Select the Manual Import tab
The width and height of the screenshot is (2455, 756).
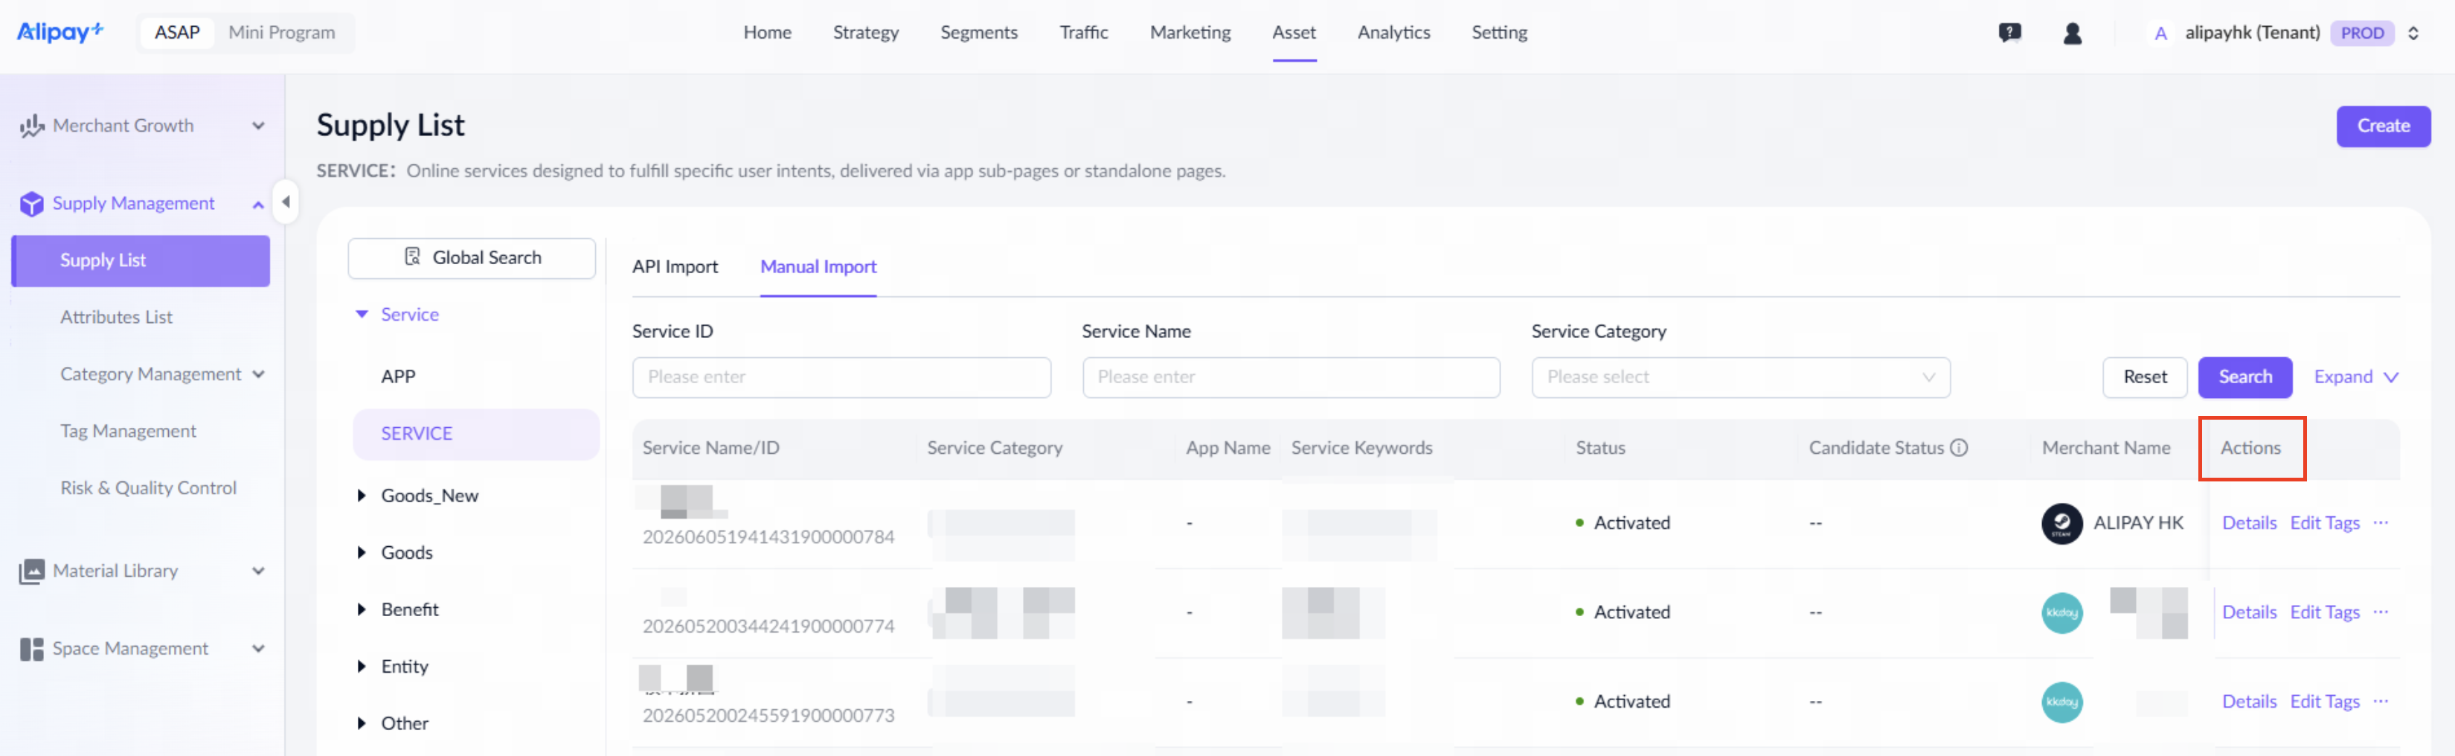click(818, 267)
